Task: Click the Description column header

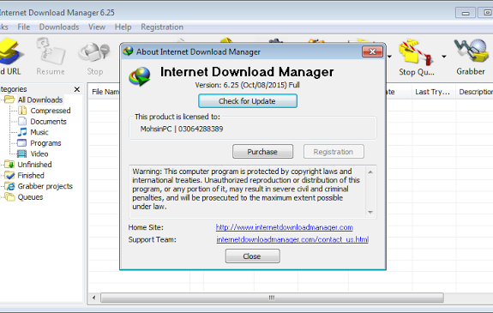Action: [x=475, y=92]
